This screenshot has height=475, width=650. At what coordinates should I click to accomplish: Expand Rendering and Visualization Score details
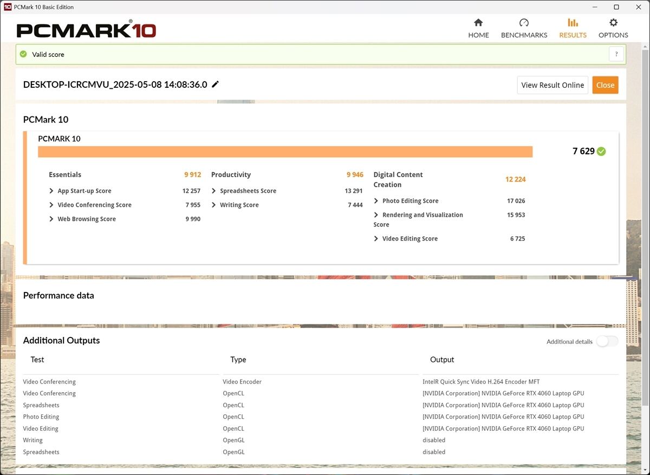tap(376, 215)
